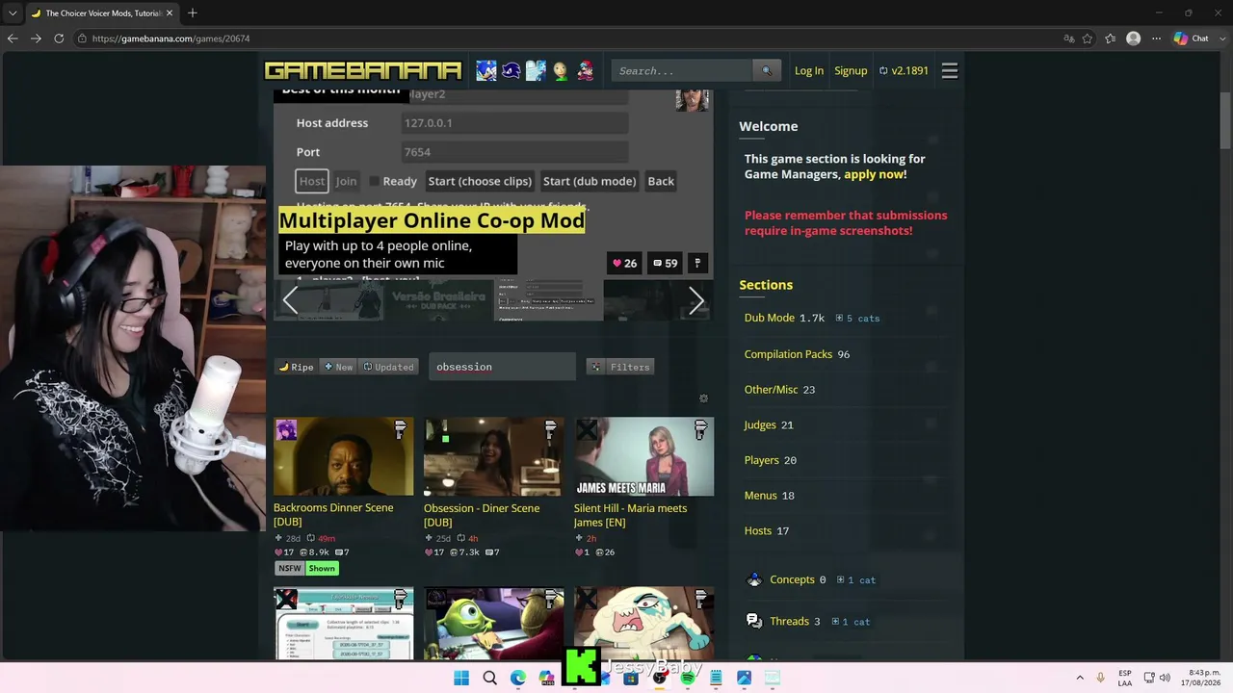Click the Concepts section icon
Image resolution: width=1233 pixels, height=693 pixels.
tap(754, 579)
